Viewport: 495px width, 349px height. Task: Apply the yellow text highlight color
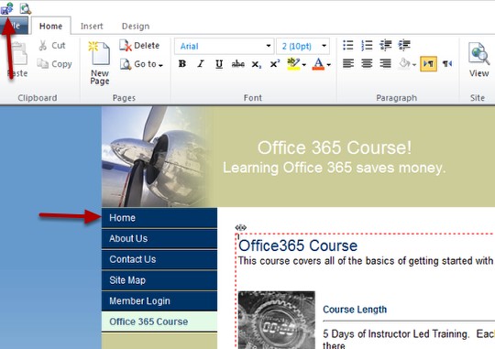click(293, 64)
